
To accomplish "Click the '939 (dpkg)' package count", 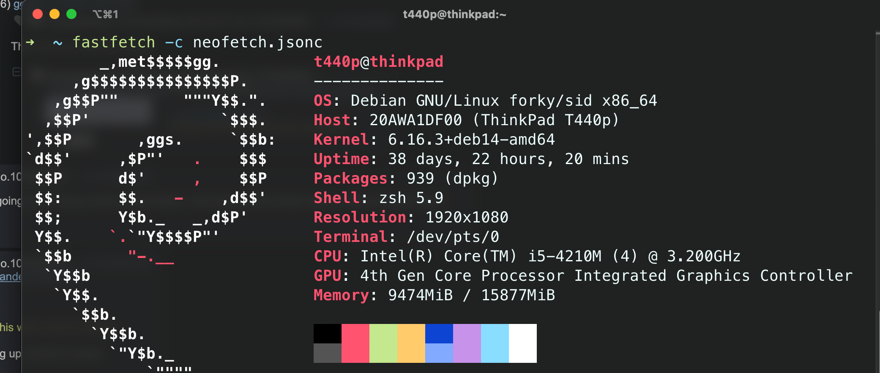I will coord(452,178).
